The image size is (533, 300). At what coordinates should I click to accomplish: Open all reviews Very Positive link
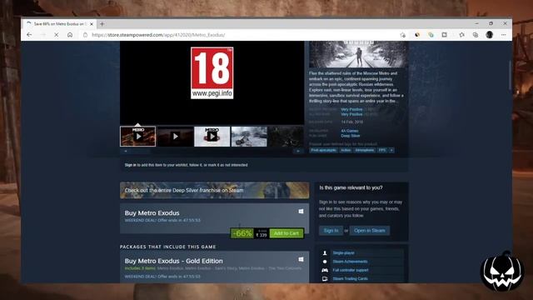tap(351, 114)
